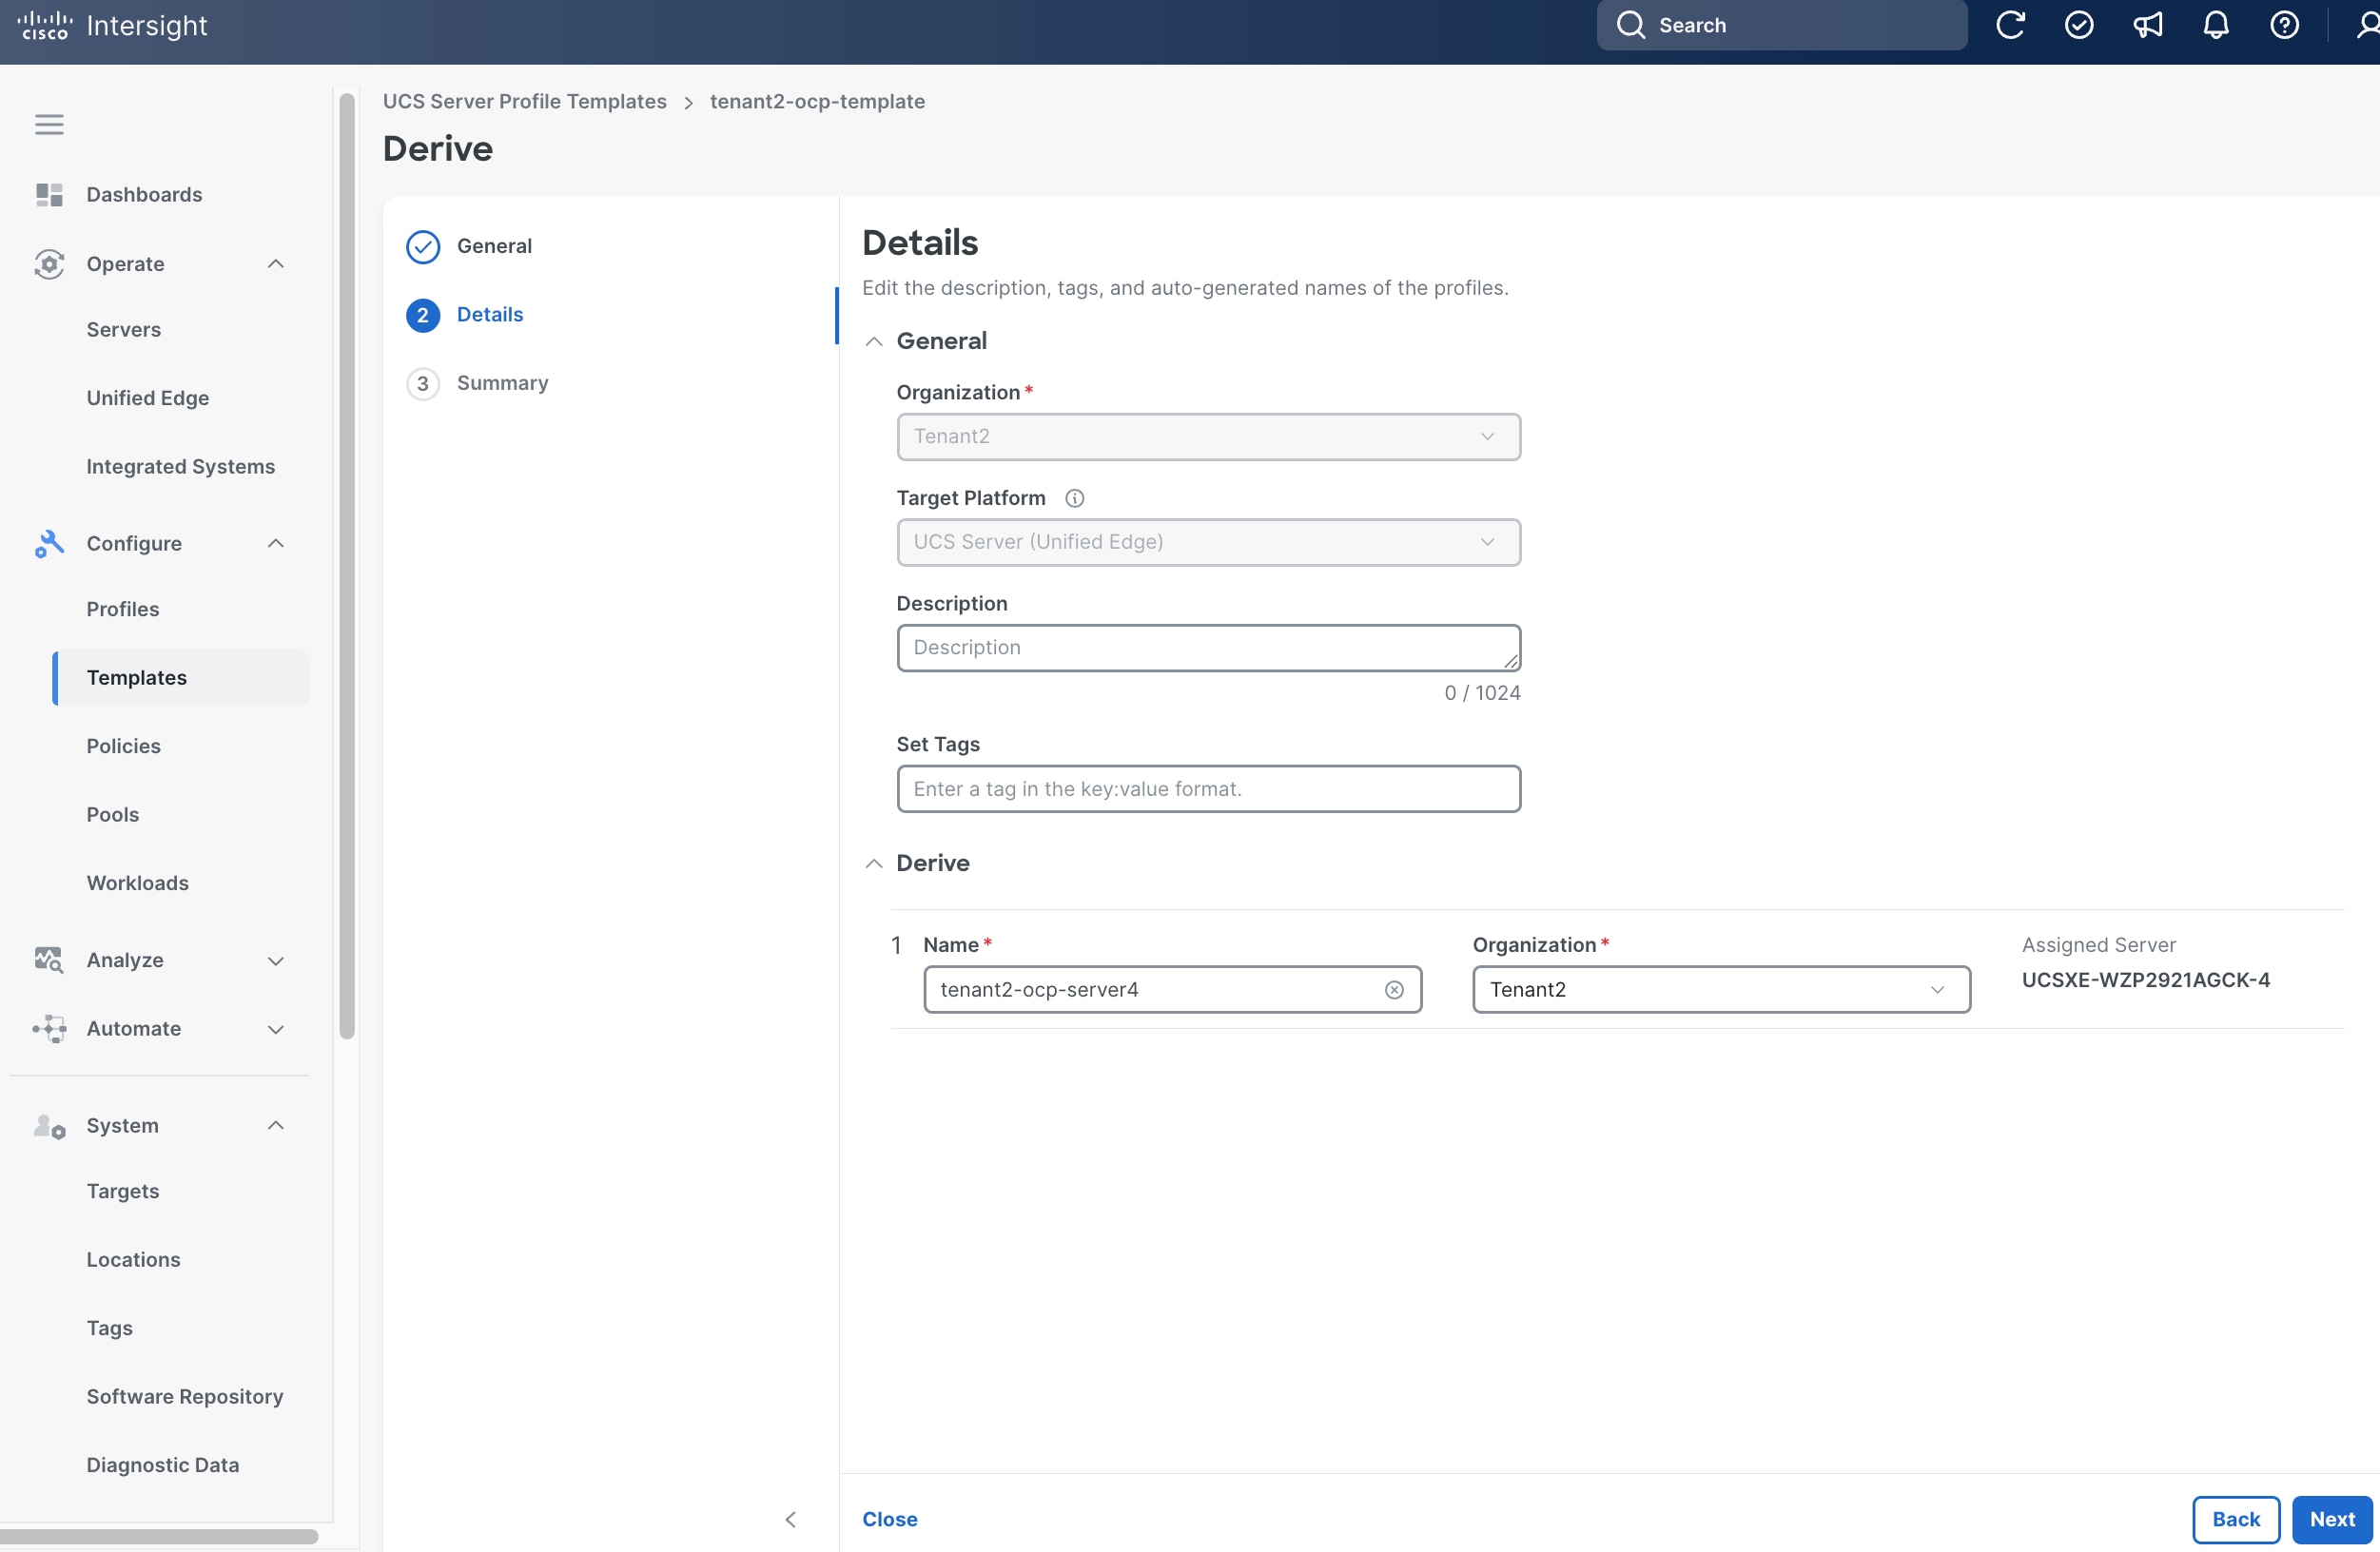
Task: Click the refresh icon in top bar
Action: click(2010, 25)
